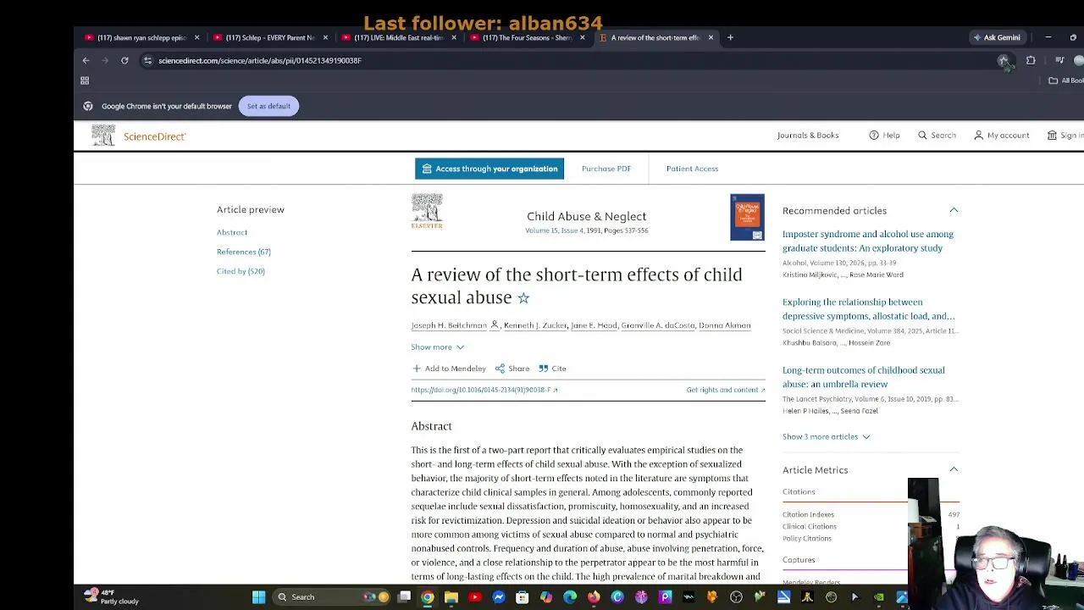This screenshot has height=610, width=1084.
Task: Jump to References (67)
Action: 244,252
